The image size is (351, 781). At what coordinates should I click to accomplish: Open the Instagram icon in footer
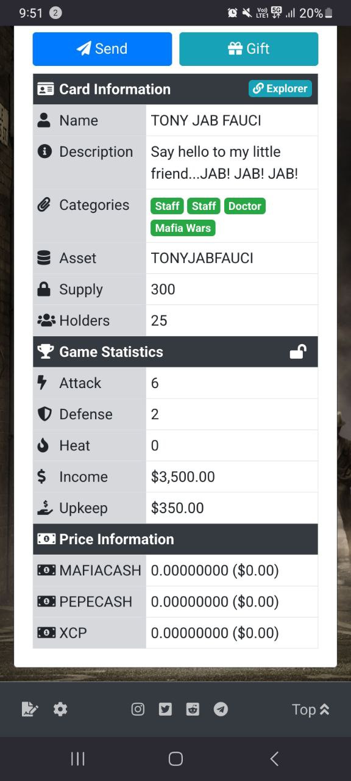click(x=138, y=709)
